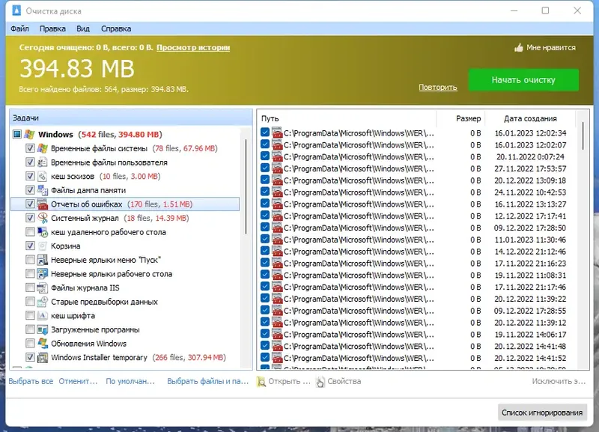The image size is (599, 432).
Task: Click the Windows flag icon in tasks tree
Action: tap(29, 135)
